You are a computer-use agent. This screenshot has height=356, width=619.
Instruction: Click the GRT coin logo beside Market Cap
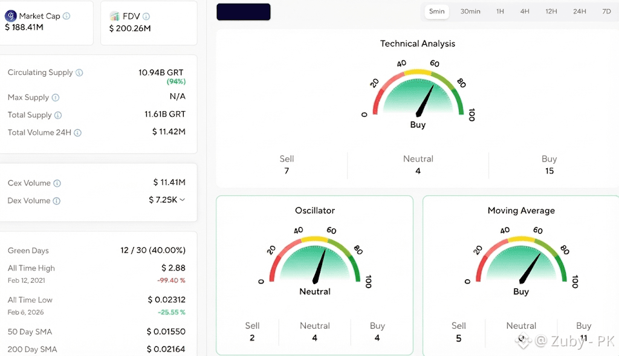coord(11,16)
